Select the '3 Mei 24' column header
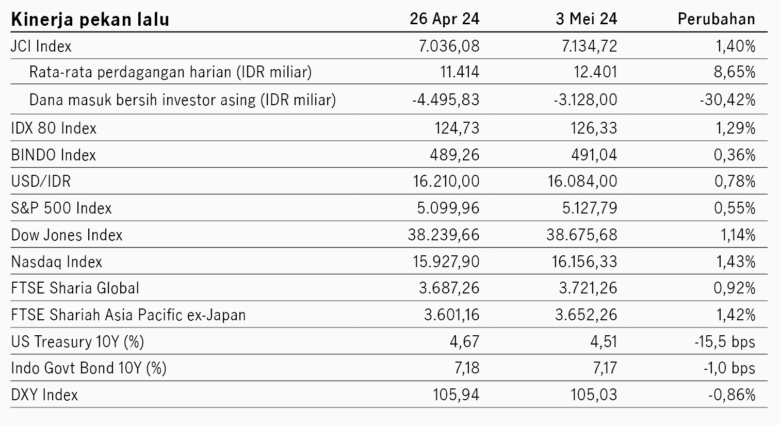Viewport: 780px width, 425px height. click(586, 19)
